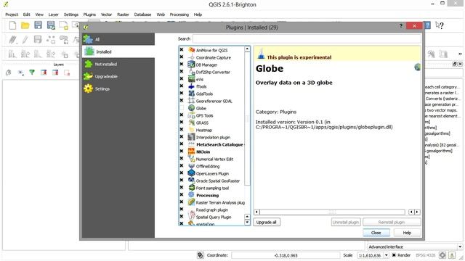Click the filter legend funnel icon
The image size is (465, 261).
pos(32,72)
